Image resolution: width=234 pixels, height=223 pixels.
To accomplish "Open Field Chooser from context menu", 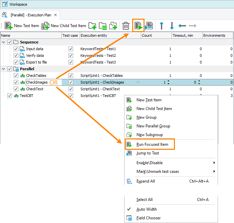I will click(171, 218).
